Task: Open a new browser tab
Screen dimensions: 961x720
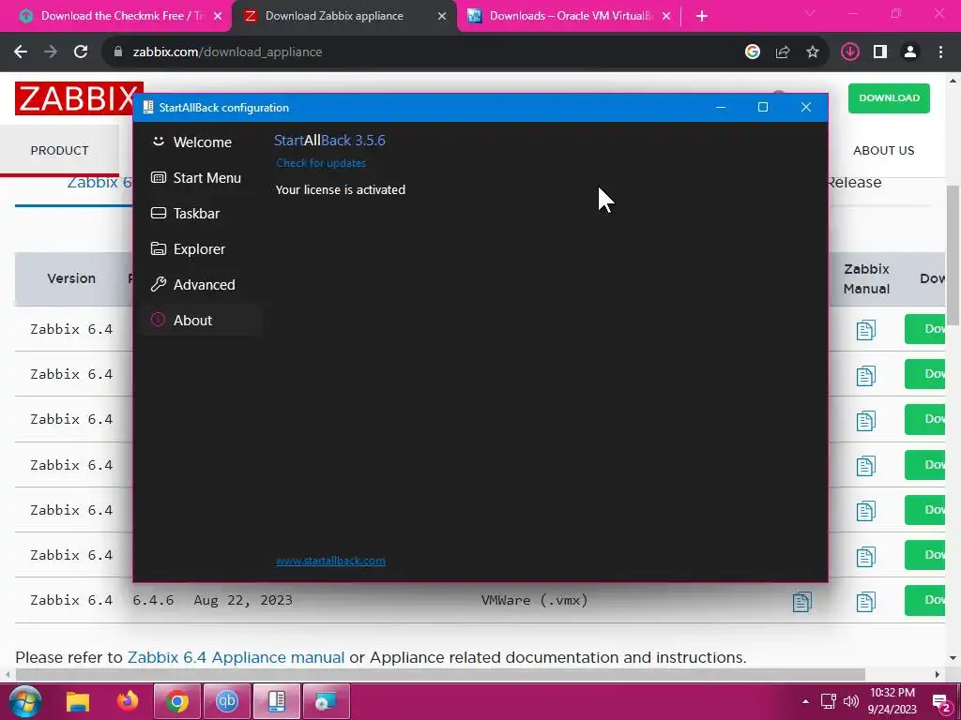Action: (x=702, y=16)
